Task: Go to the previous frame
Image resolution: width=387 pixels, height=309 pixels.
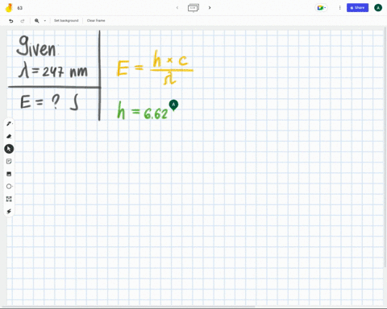Action: click(x=177, y=8)
